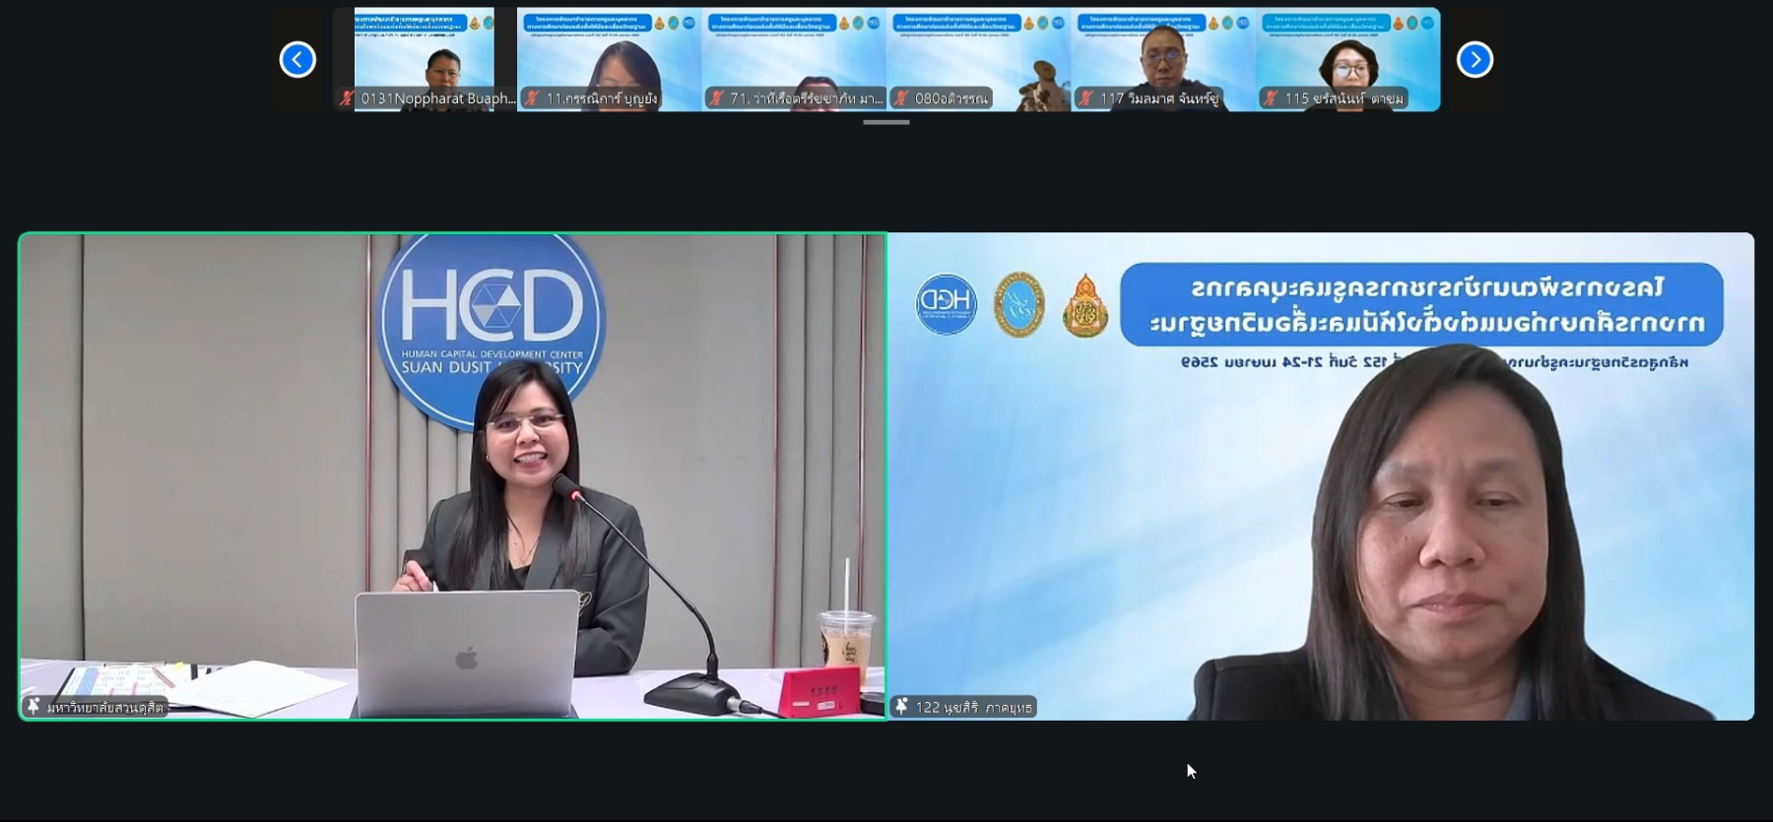The width and height of the screenshot is (1773, 822).
Task: Select participant 115's video thumbnail
Action: coord(1347,54)
